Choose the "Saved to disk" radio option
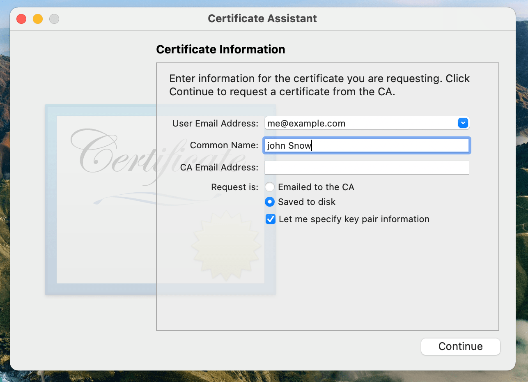This screenshot has width=528, height=382. click(x=270, y=202)
